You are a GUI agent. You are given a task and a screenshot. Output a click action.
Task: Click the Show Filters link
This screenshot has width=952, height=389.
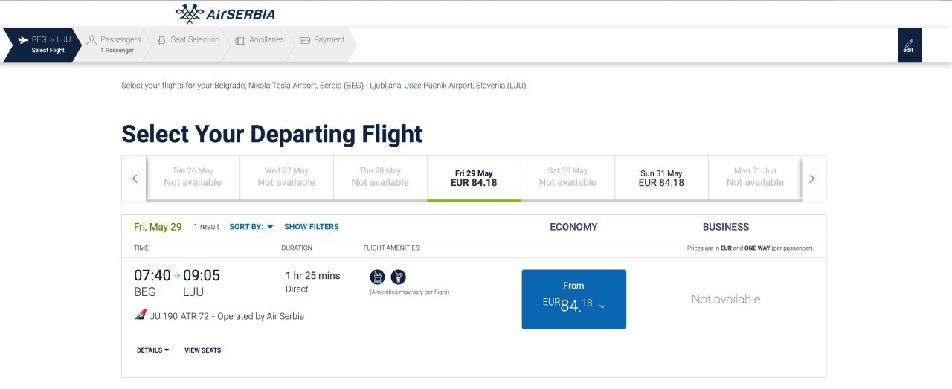(312, 227)
